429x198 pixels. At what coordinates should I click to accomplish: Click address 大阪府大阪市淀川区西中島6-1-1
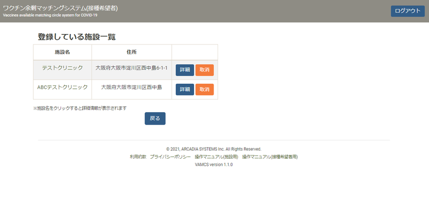132,68
